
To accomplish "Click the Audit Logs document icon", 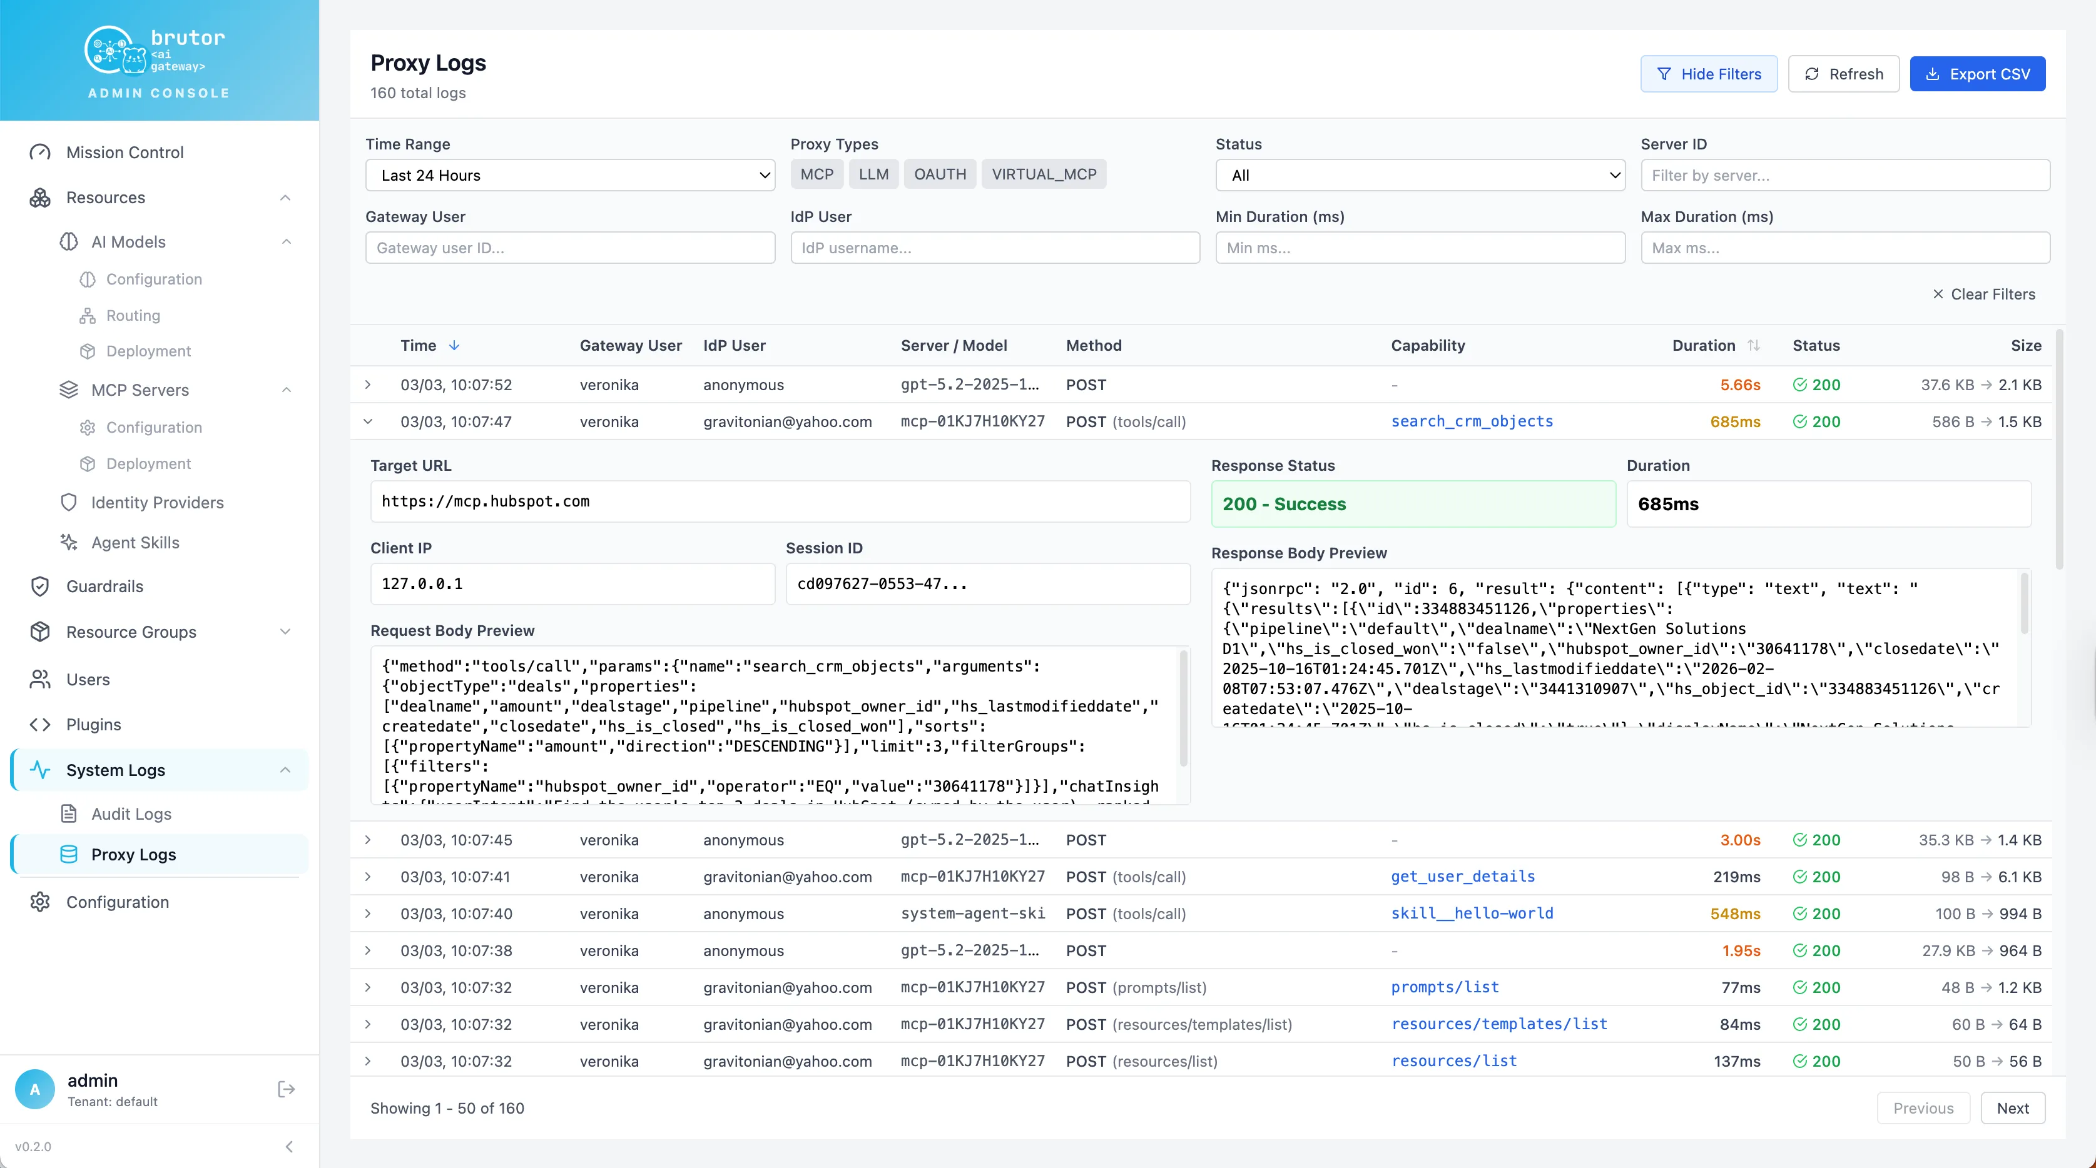I will (69, 814).
